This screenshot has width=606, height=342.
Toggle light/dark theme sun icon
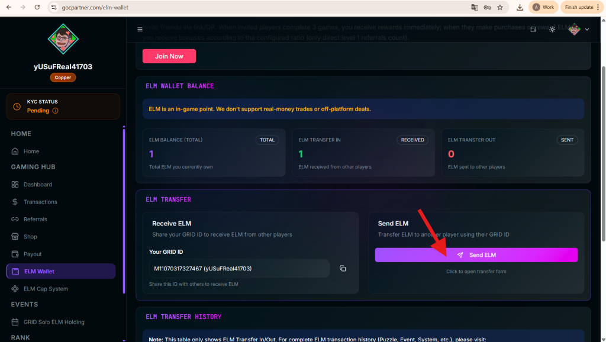click(x=552, y=29)
